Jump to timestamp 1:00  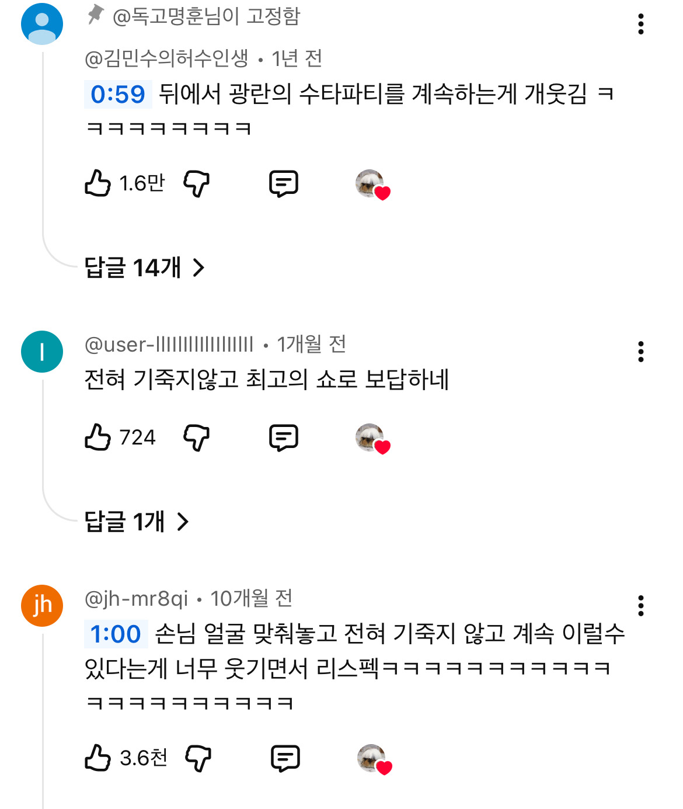point(116,634)
